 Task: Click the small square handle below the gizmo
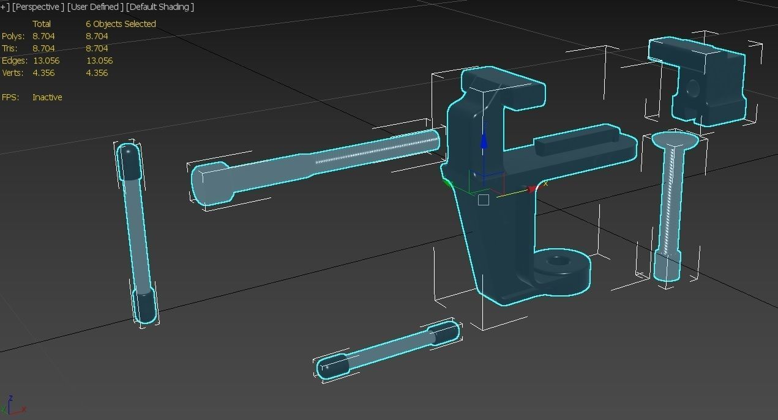(483, 200)
